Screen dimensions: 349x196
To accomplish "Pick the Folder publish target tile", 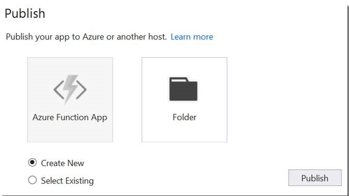I will (184, 100).
